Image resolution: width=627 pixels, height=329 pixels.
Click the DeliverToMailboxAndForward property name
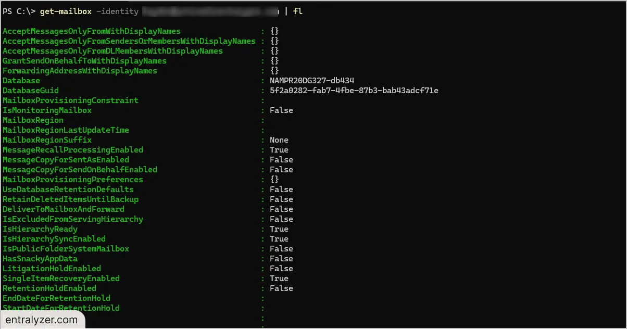coord(64,209)
